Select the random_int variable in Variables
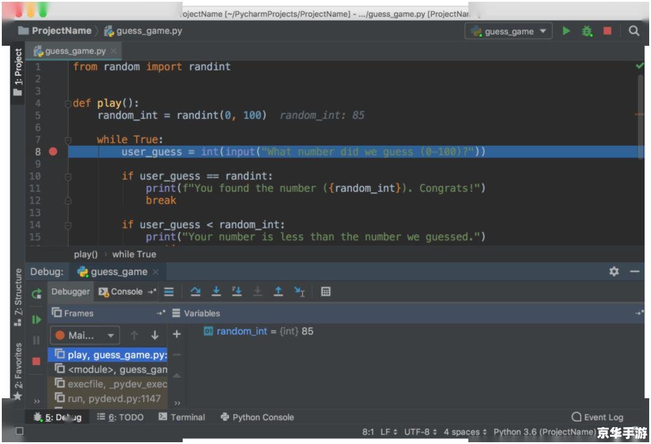Screen dimensions: 651x444 pos(258,331)
